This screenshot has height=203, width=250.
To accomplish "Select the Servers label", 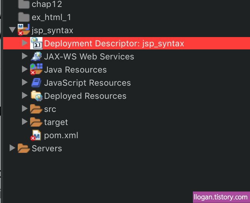I will tap(47, 149).
